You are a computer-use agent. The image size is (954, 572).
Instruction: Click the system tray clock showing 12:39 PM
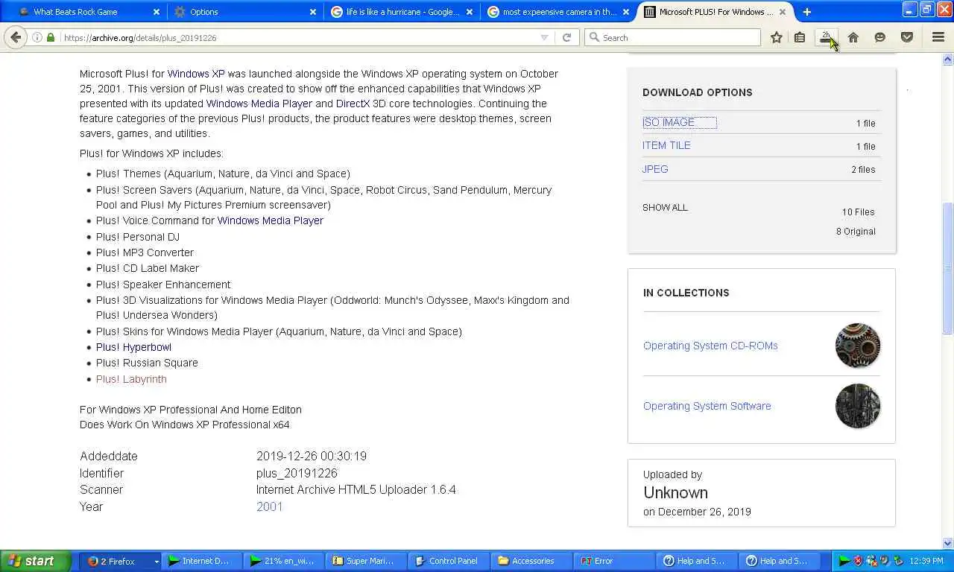tap(926, 562)
